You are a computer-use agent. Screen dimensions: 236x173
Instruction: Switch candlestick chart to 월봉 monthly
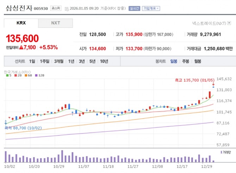click(197, 61)
